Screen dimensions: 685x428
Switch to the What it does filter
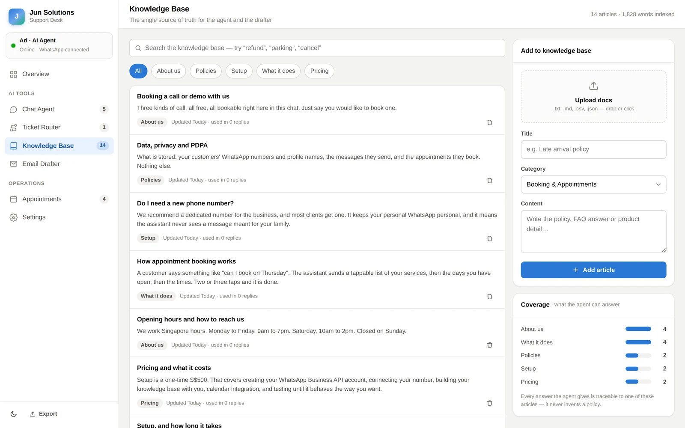pyautogui.click(x=279, y=71)
